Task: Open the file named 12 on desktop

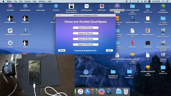Action: tap(148, 55)
